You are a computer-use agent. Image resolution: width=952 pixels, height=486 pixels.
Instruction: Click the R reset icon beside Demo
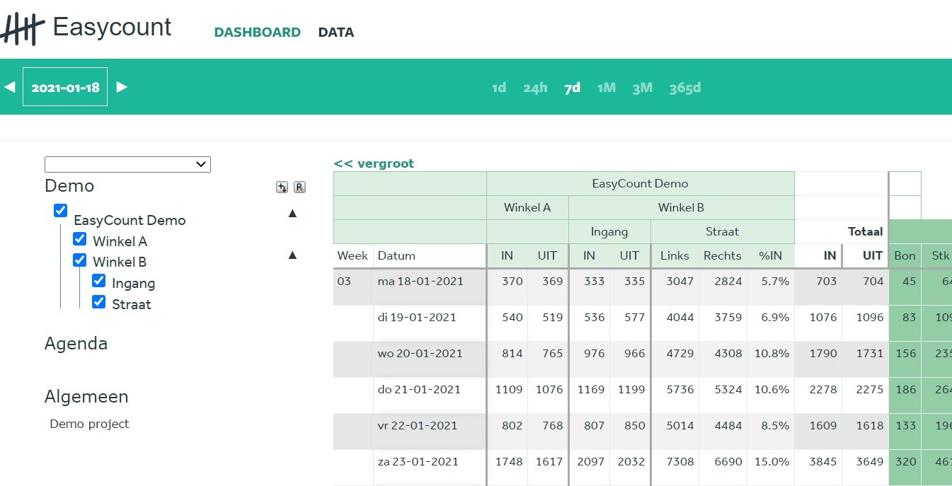click(299, 187)
